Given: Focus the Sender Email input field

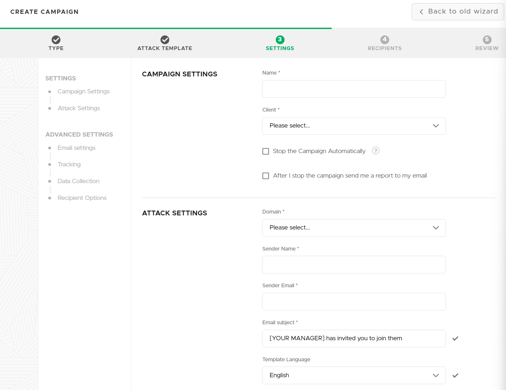Looking at the screenshot, I should point(354,301).
